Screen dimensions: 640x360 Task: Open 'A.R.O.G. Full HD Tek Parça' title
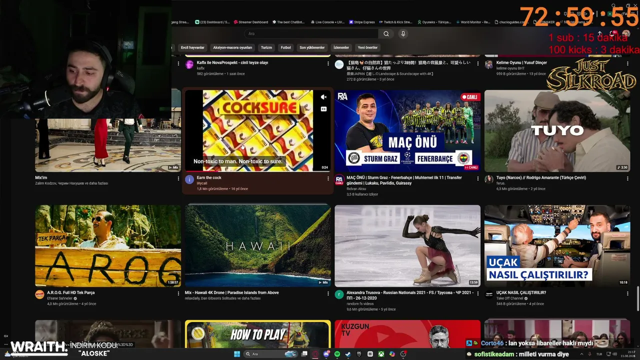click(x=70, y=292)
